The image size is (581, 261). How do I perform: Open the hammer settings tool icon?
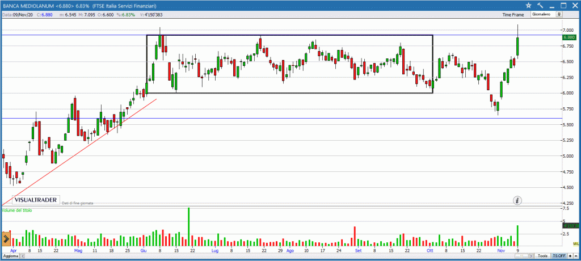pos(540,5)
